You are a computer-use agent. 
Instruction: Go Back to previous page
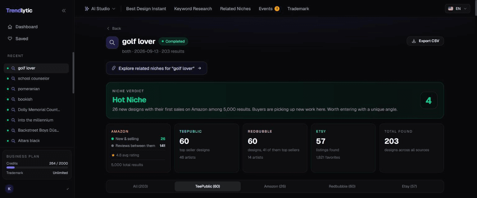[x=114, y=28]
